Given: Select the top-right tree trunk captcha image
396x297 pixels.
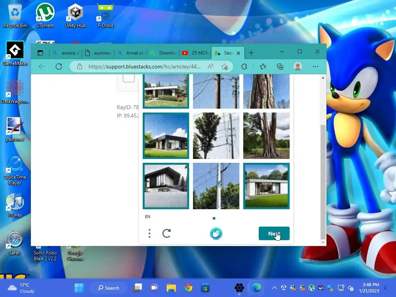Looking at the screenshot, I should point(266,91).
